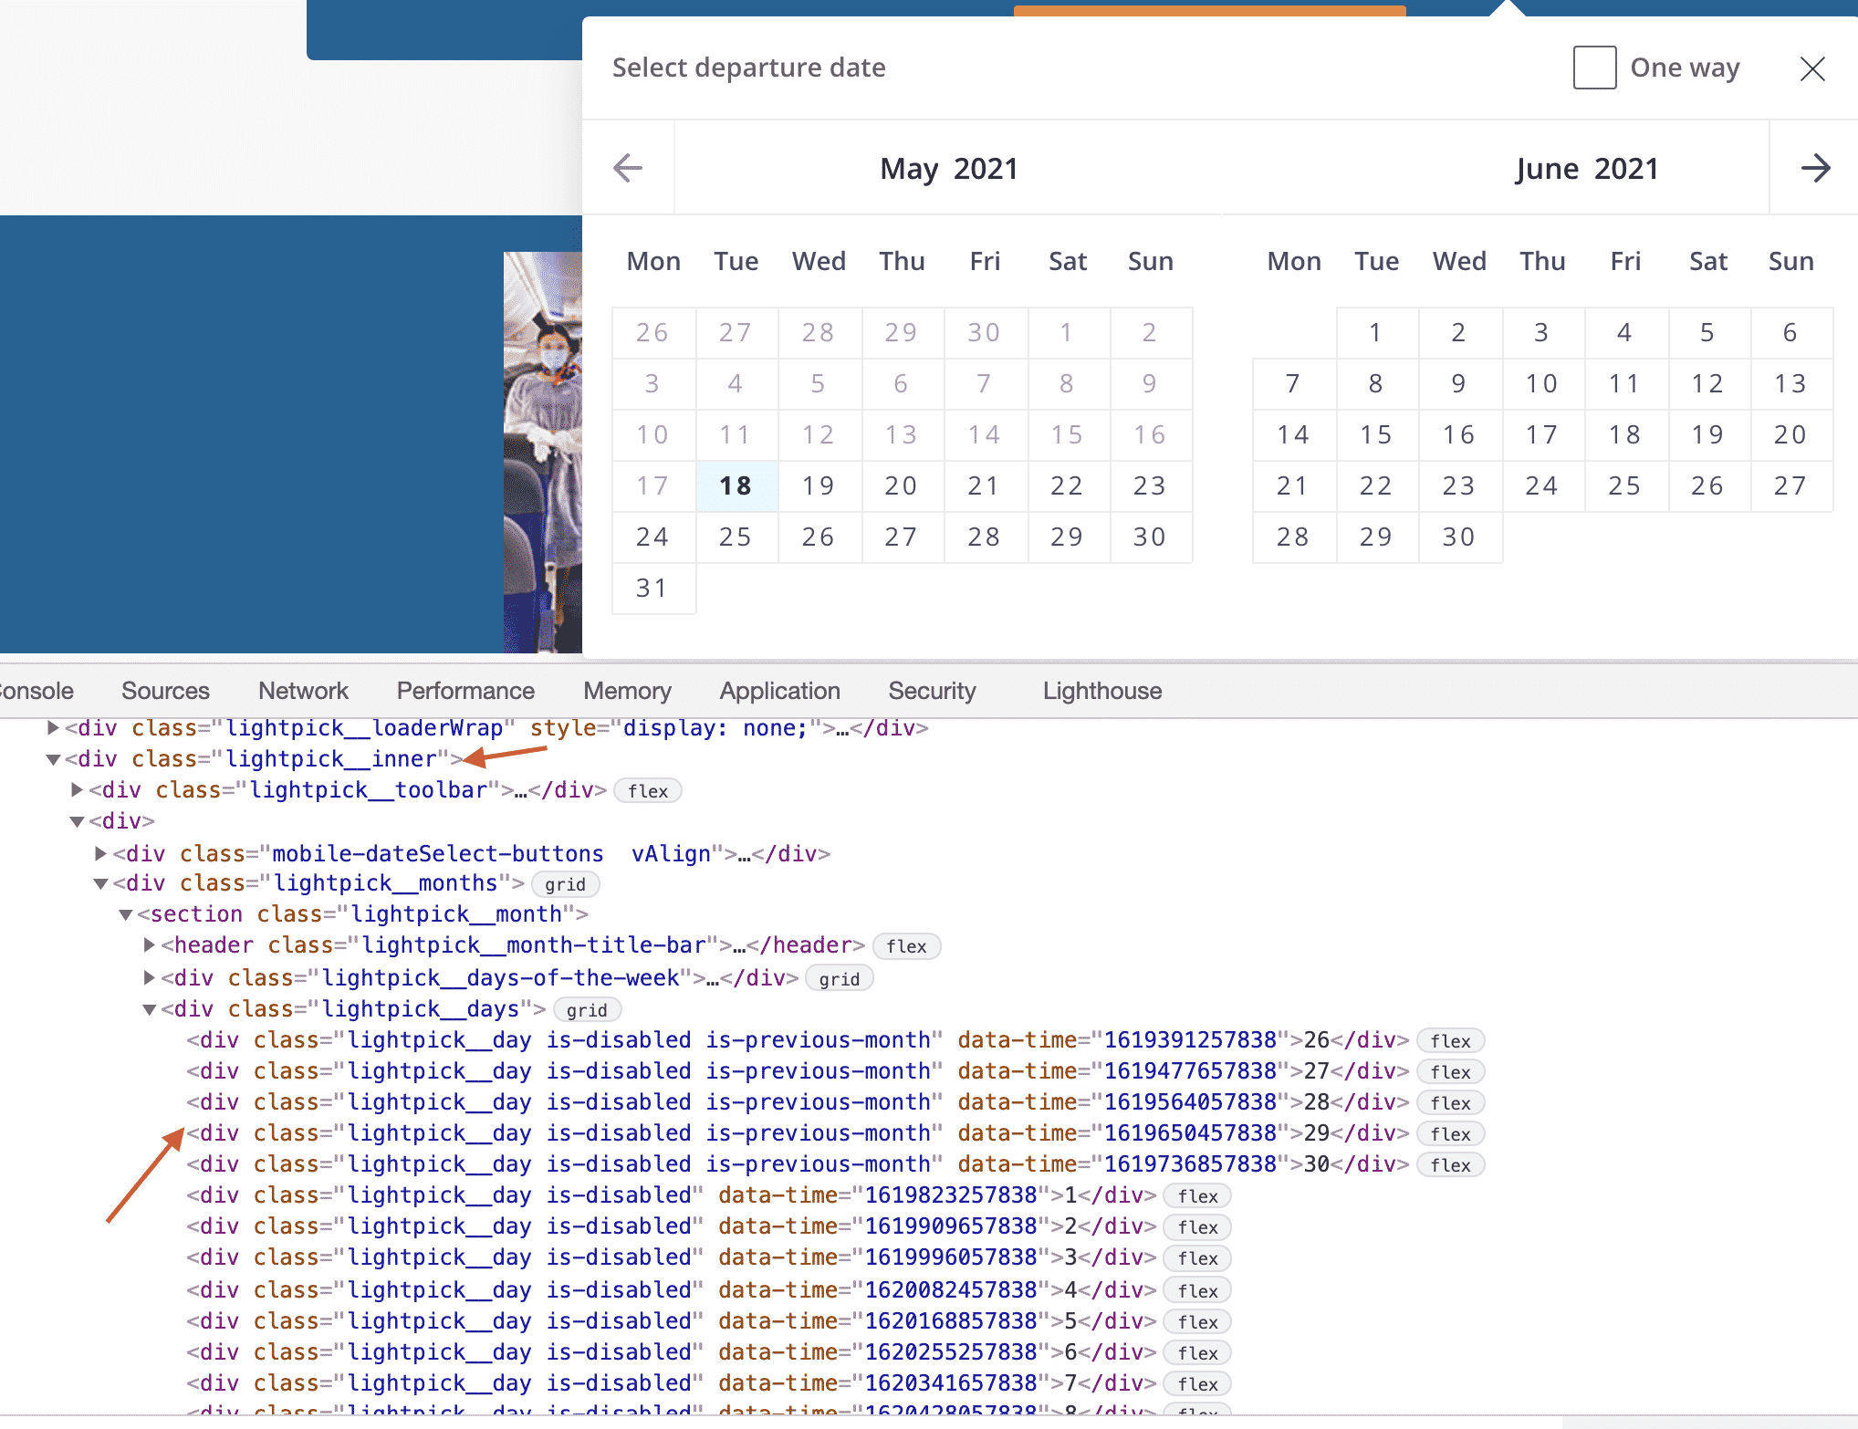1858x1429 pixels.
Task: Expand the lightpick__month-title-bar header node
Action: [150, 945]
